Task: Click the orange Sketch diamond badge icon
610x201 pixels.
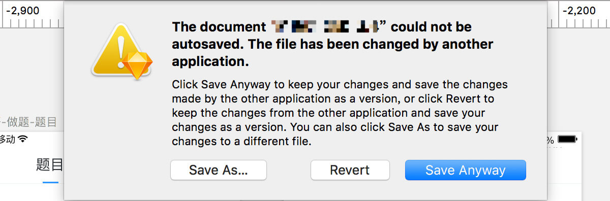Action: (135, 65)
